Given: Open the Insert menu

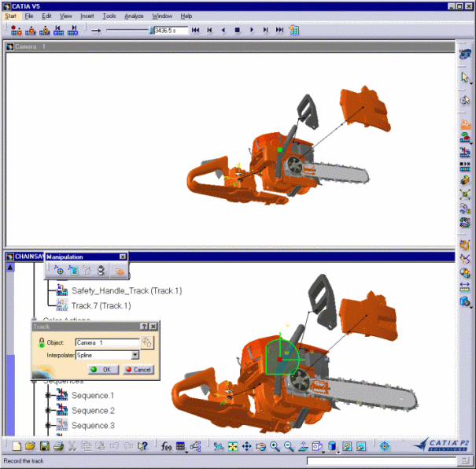Looking at the screenshot, I should [87, 16].
